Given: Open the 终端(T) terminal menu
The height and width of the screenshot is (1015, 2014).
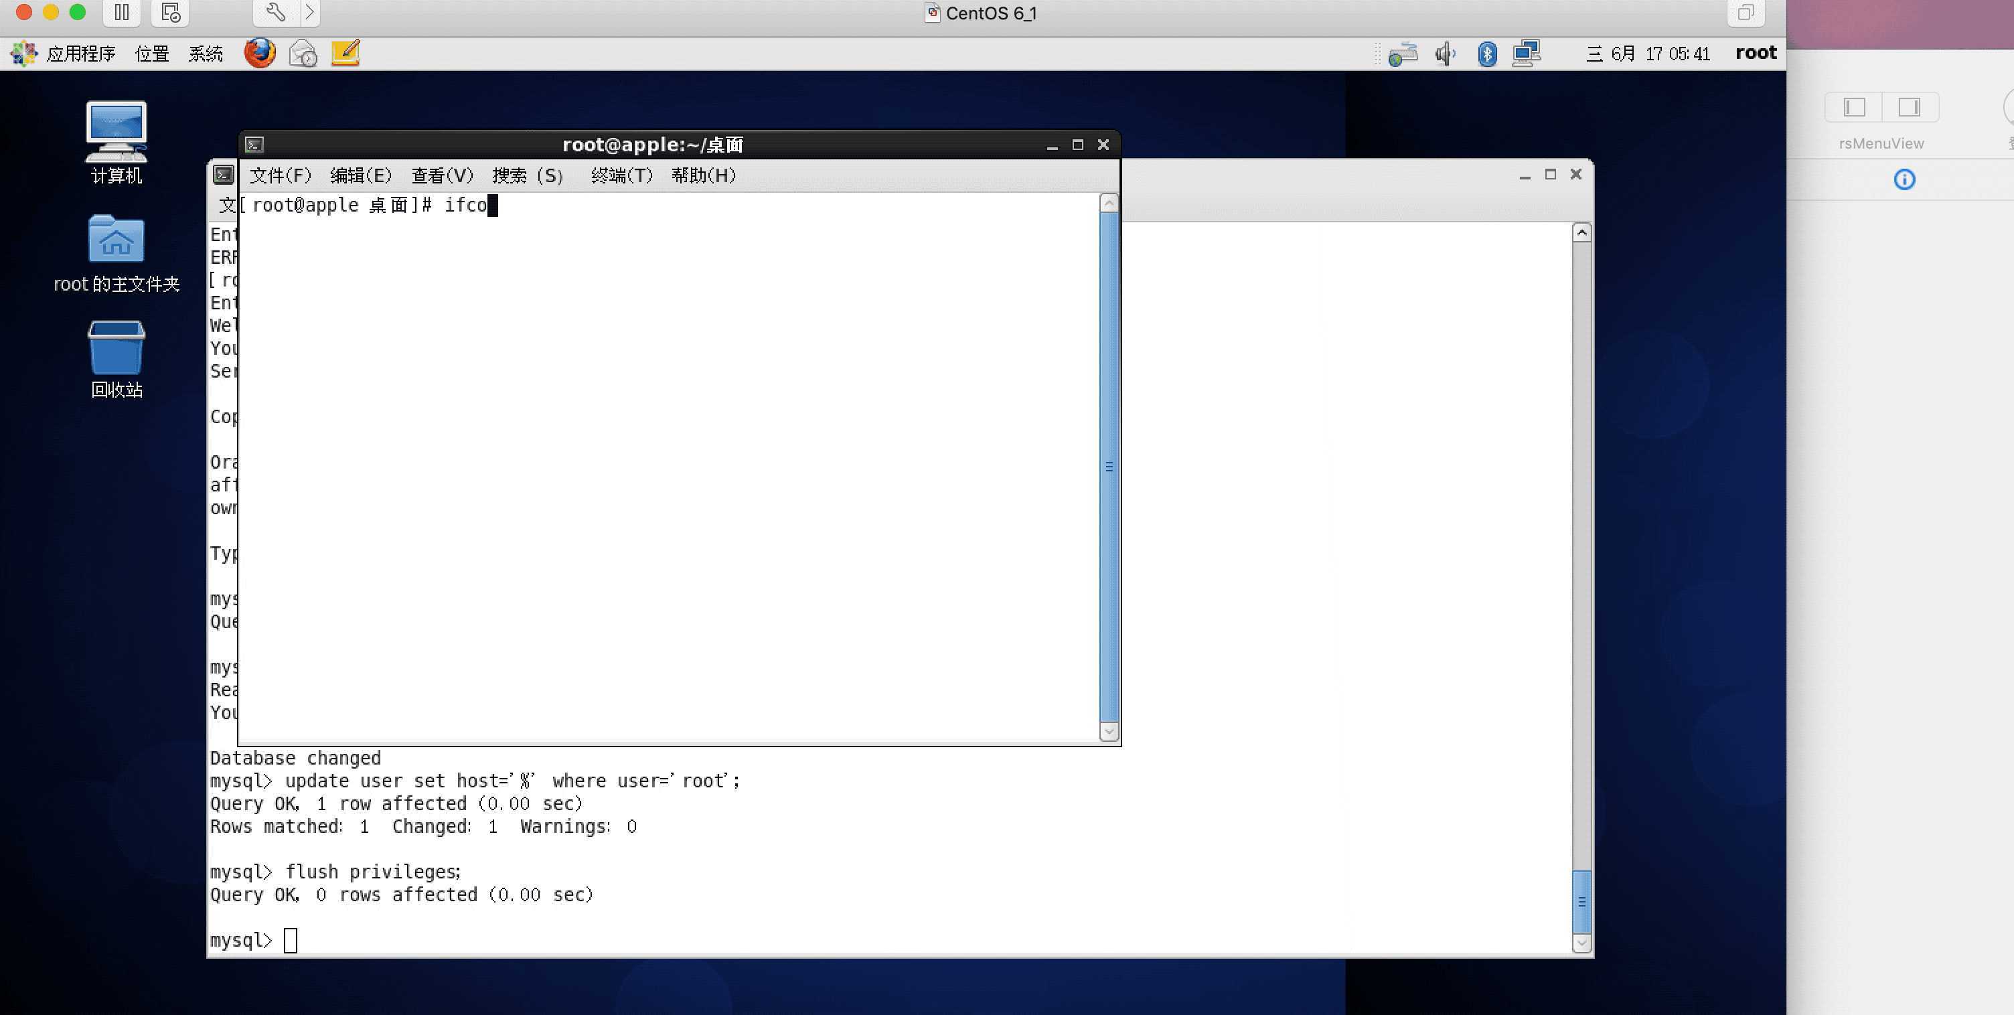Looking at the screenshot, I should [x=621, y=175].
